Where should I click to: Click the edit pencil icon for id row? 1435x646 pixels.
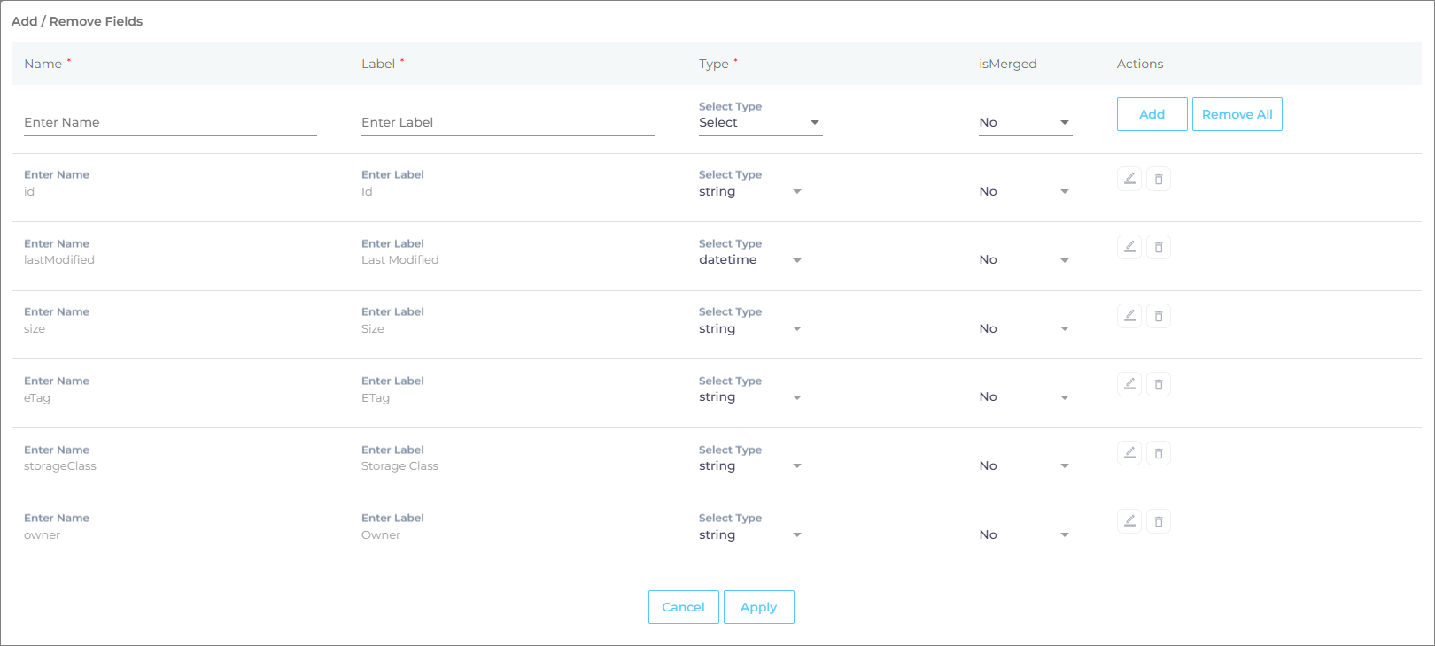pos(1129,179)
